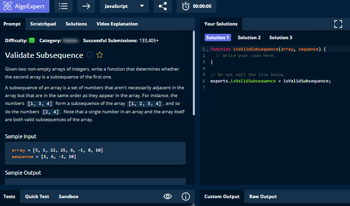Screen dimensions: 350x206
Task: Open the Video Explanation tab
Action: tap(117, 24)
